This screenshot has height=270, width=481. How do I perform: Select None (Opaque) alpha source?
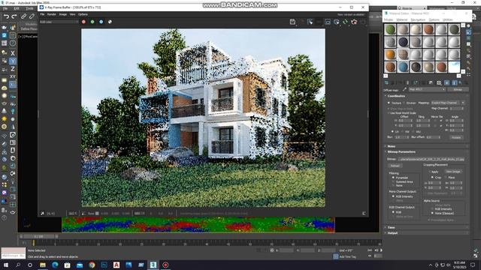click(432, 213)
